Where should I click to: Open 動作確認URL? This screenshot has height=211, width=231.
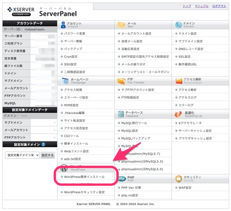pos(188,64)
